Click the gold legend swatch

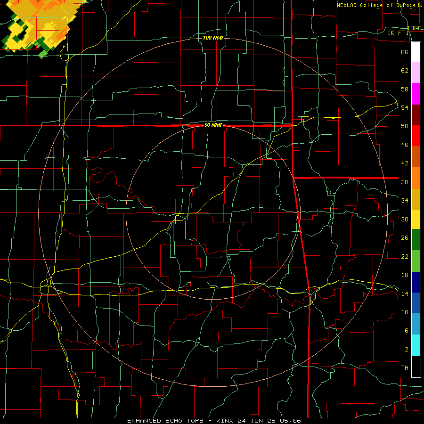(x=416, y=199)
